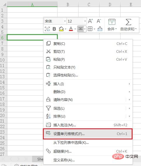The width and height of the screenshot is (141, 166).
Task: Expand the 排序 submenu arrow
Action: pos(129,116)
